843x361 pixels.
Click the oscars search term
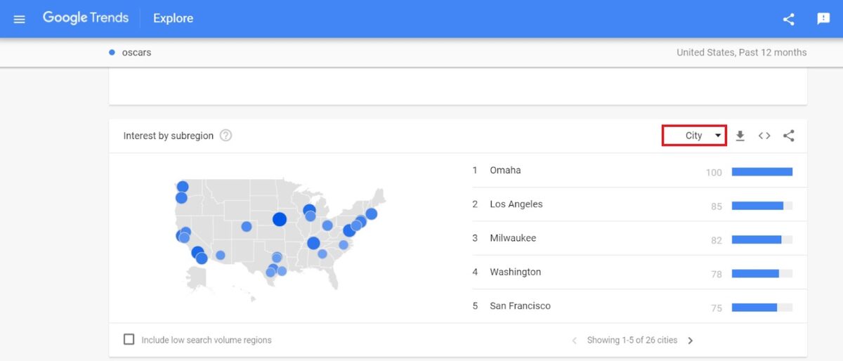pyautogui.click(x=136, y=53)
